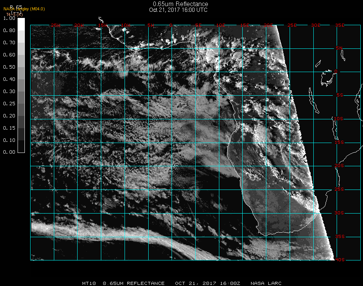Click the "0.65UM REFLECTANCE" footer text

click(134, 283)
